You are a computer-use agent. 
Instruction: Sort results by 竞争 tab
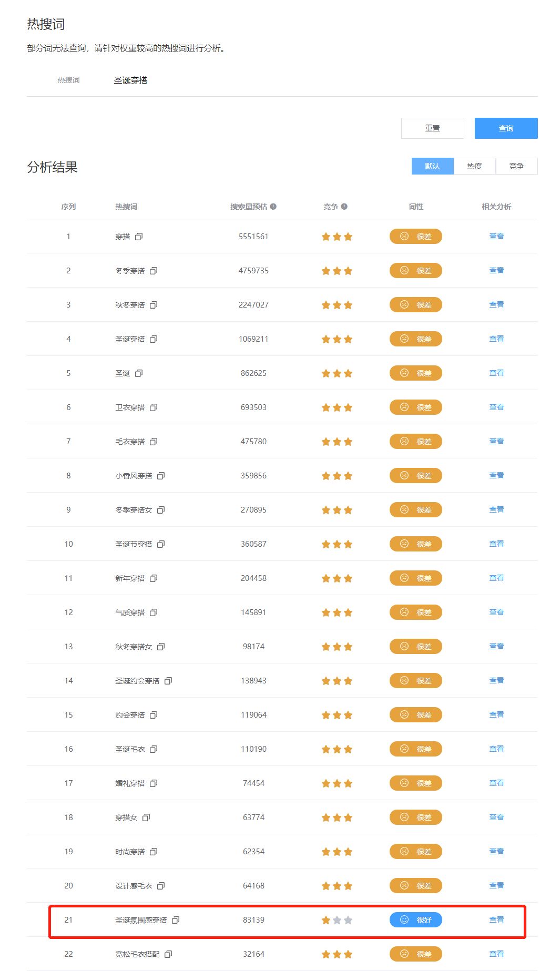coord(516,166)
